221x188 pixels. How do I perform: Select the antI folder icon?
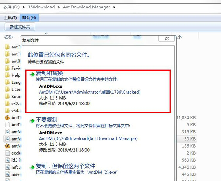[x=7, y=61]
